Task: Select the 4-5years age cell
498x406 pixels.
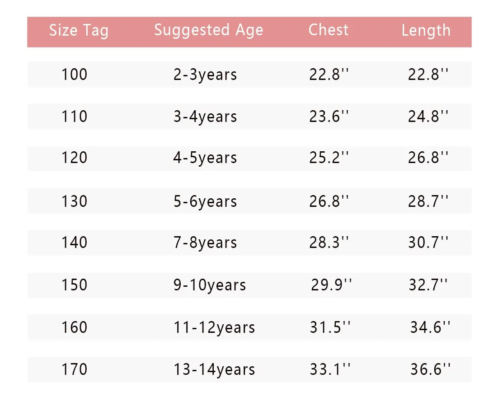Action: [205, 158]
